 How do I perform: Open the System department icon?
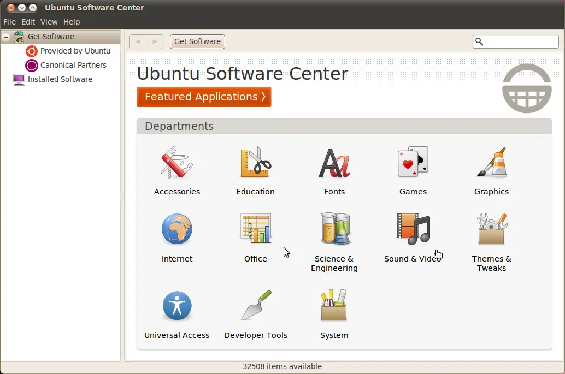pyautogui.click(x=334, y=305)
